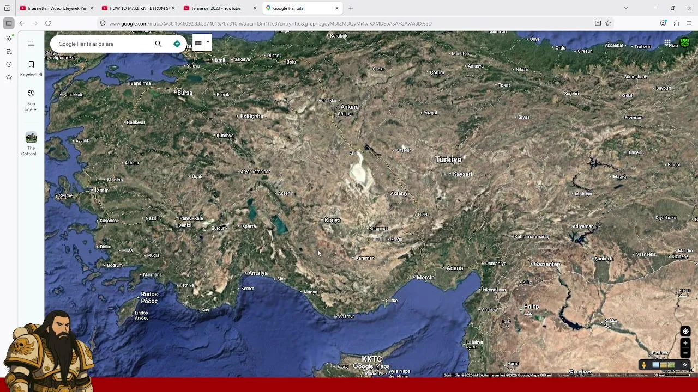The height and width of the screenshot is (392, 698).
Task: Close the Google Haritalar tab
Action: (336, 8)
